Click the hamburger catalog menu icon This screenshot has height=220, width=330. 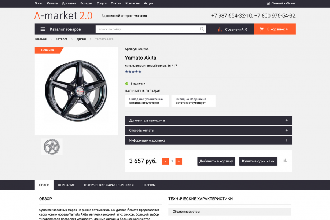tap(43, 29)
